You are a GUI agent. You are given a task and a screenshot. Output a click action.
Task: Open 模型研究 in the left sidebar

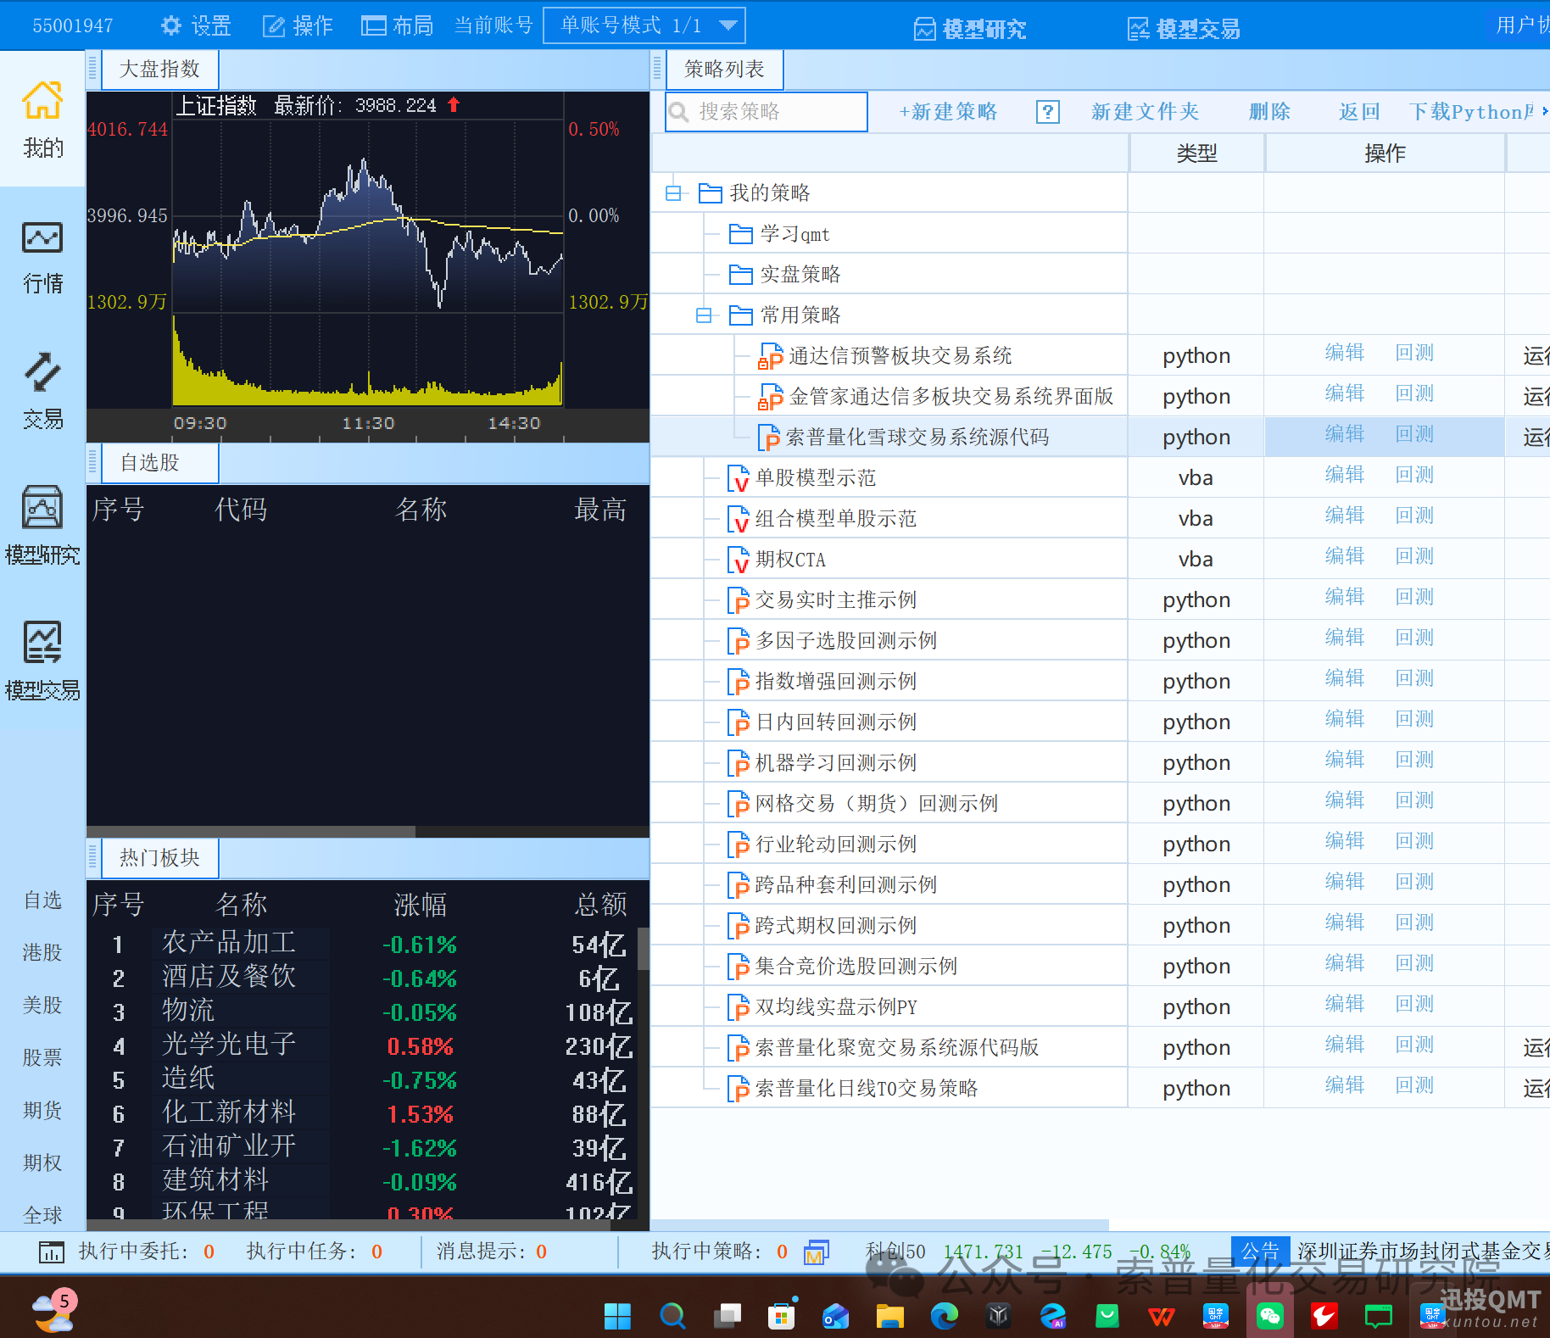[x=42, y=526]
